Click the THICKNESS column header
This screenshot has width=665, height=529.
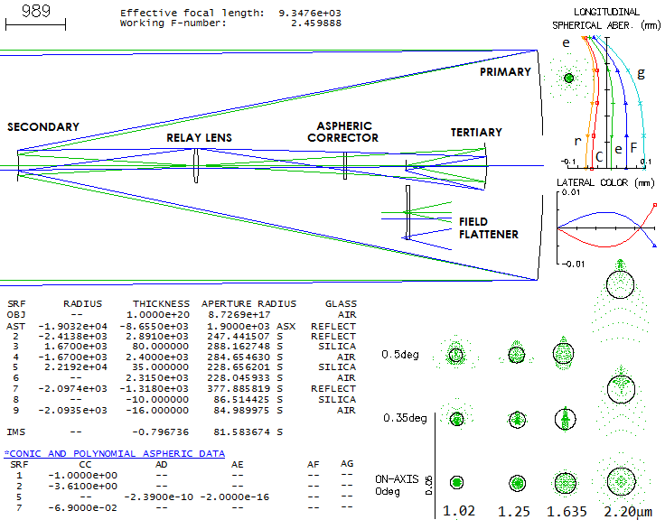161,304
